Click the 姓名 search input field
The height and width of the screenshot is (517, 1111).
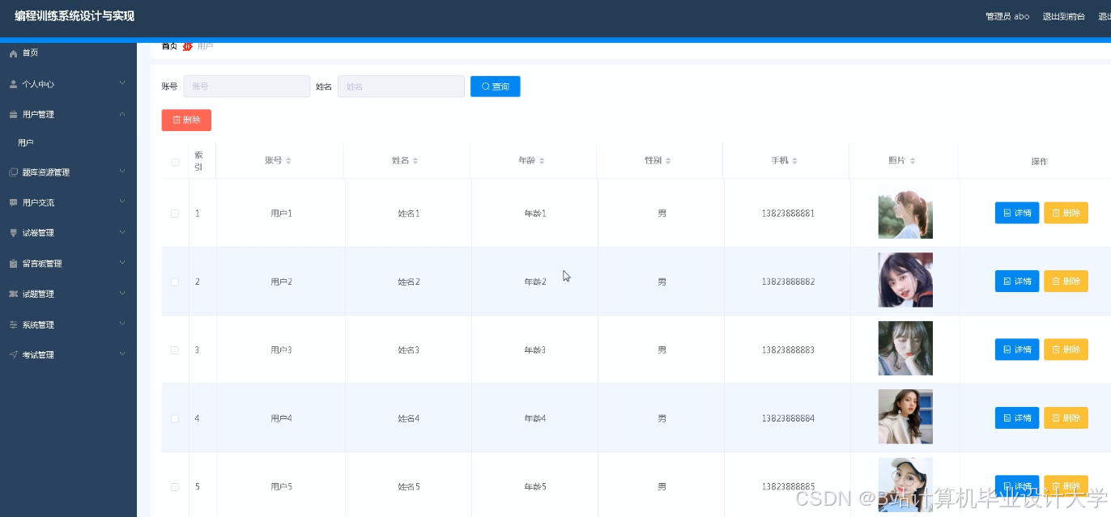point(401,87)
